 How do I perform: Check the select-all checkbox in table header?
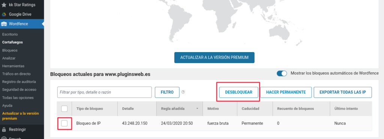(x=64, y=108)
